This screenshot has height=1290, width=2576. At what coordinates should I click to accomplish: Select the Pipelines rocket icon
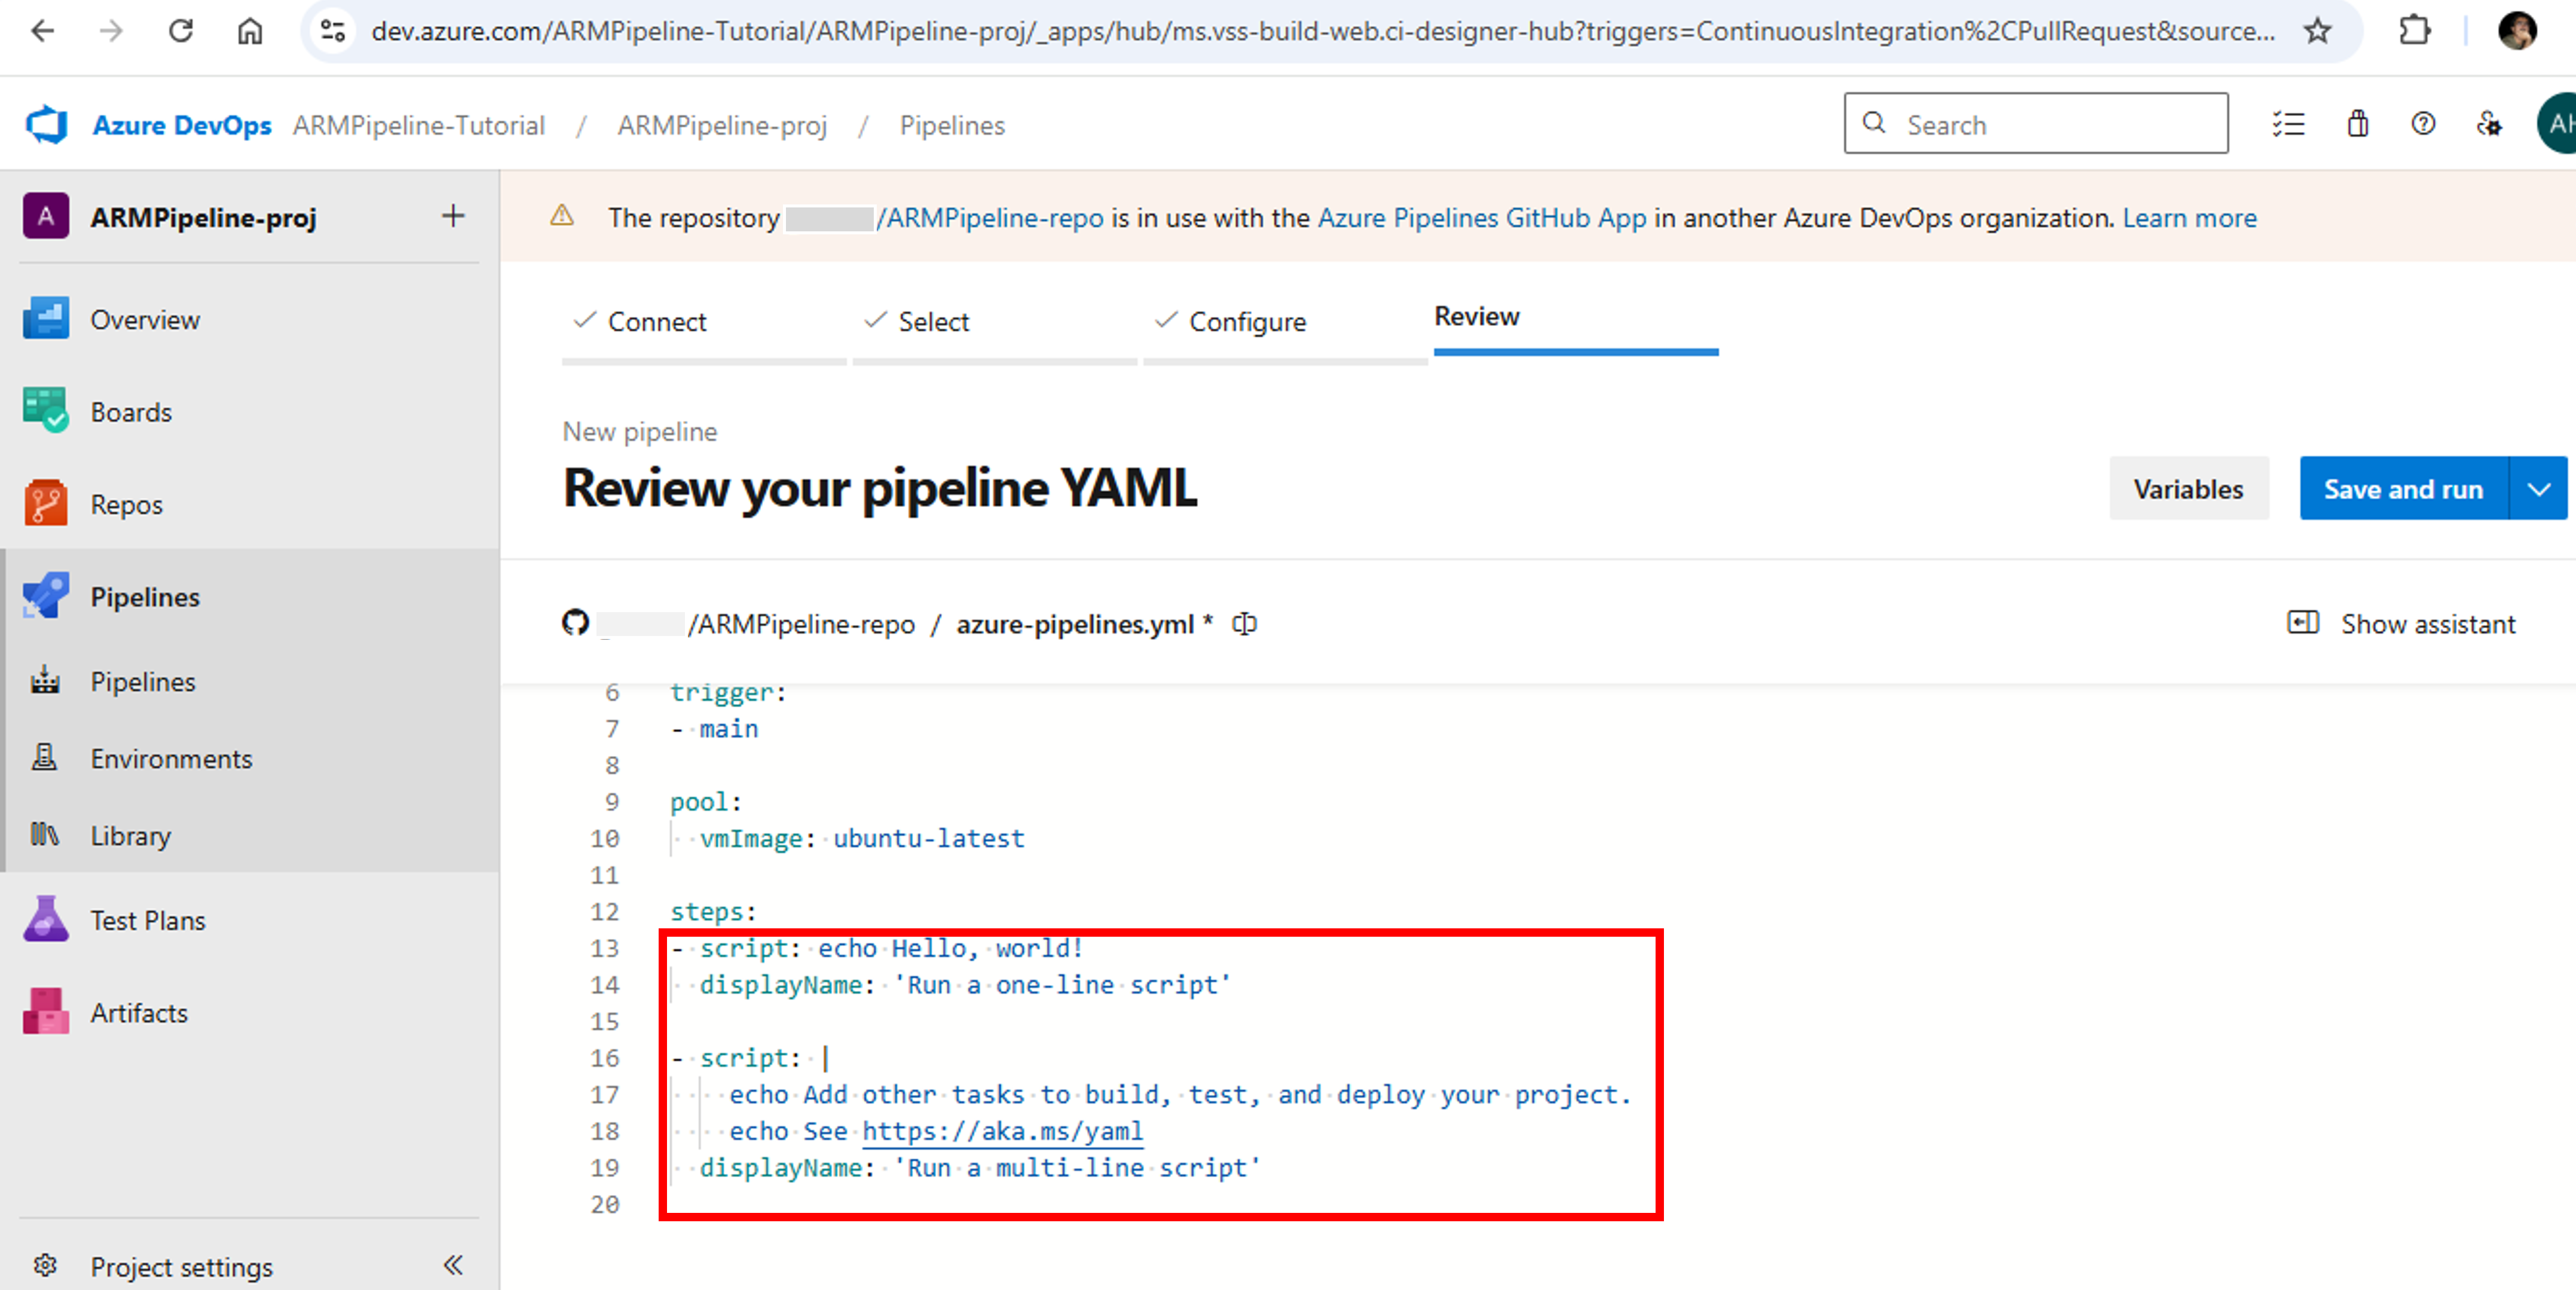[x=45, y=595]
